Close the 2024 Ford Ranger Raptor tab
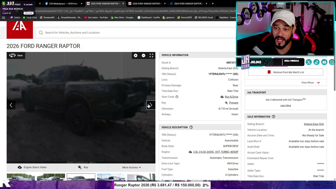The image size is (336, 189). point(206,4)
